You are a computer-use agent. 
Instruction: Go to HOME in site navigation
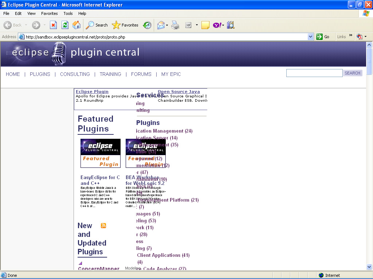point(13,74)
